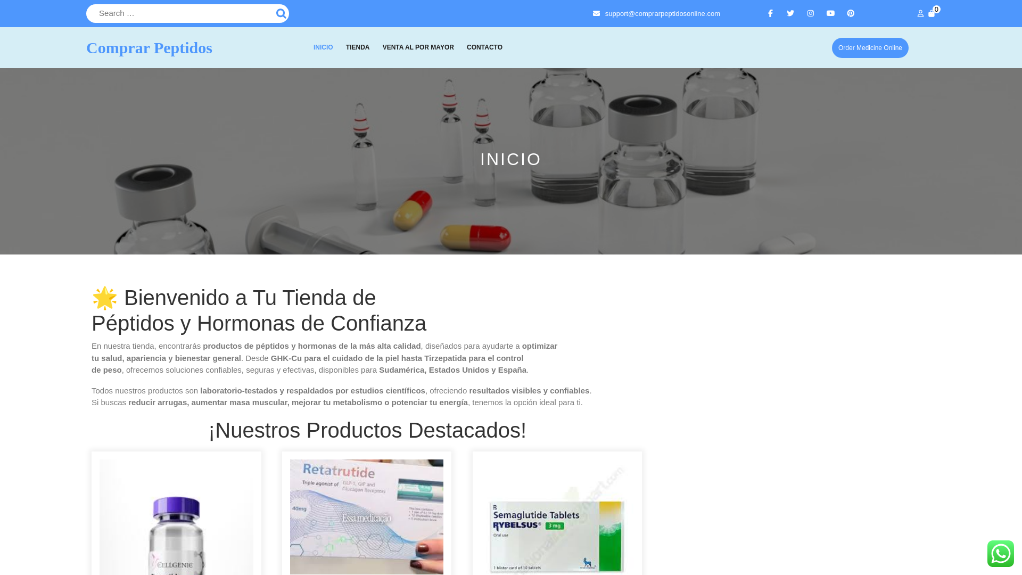Click the Nuestros Productos Destacados heading
Image resolution: width=1022 pixels, height=575 pixels.
[x=367, y=430]
